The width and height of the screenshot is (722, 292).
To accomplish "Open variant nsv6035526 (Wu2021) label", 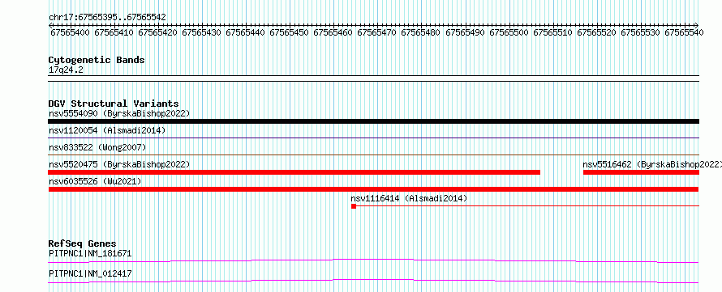I will coord(95,181).
